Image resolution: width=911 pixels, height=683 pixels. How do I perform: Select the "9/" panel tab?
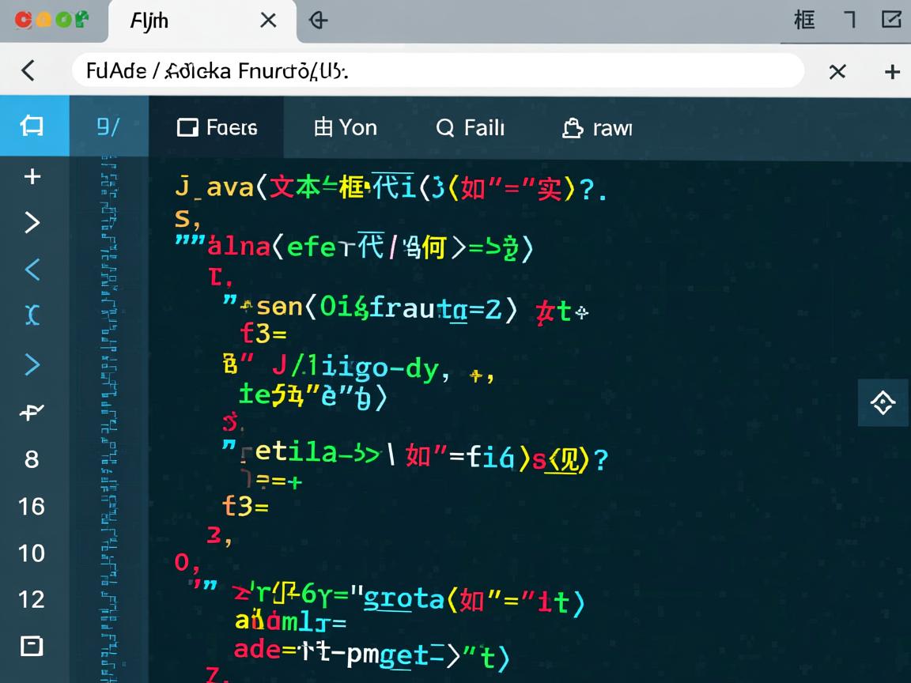(x=108, y=126)
